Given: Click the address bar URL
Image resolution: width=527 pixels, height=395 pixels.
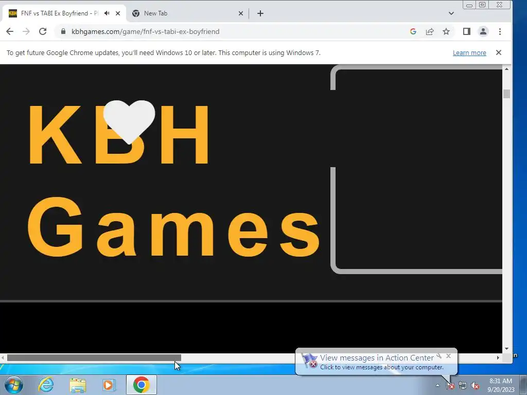Looking at the screenshot, I should pyautogui.click(x=146, y=31).
